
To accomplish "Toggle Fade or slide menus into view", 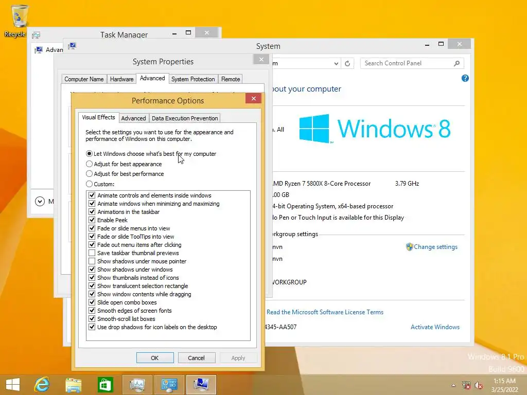I will coord(92,228).
